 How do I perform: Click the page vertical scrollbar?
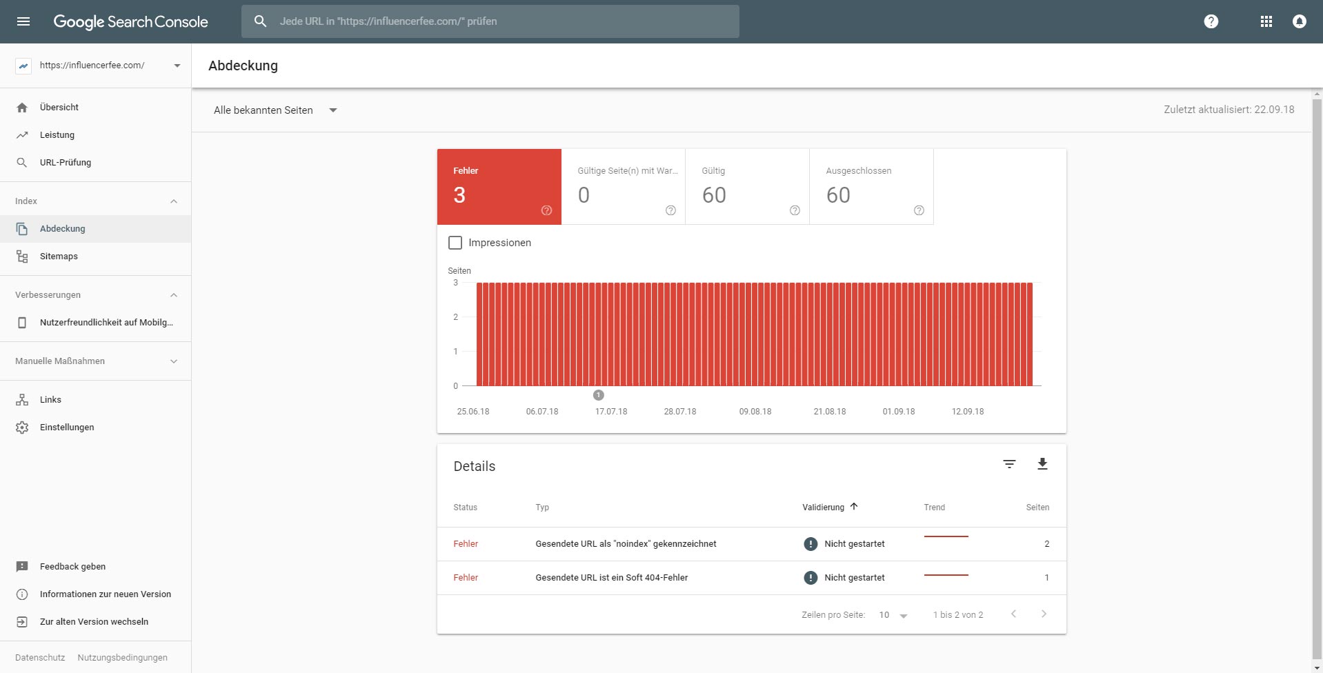(1317, 379)
